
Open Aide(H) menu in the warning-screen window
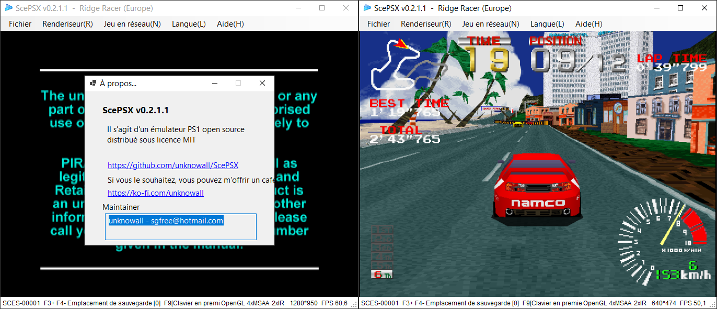230,24
